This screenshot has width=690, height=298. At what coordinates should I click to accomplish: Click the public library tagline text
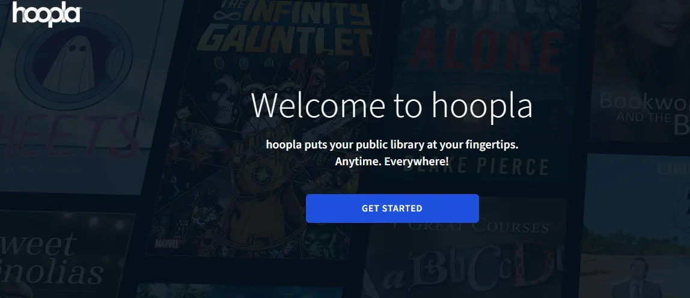click(392, 144)
